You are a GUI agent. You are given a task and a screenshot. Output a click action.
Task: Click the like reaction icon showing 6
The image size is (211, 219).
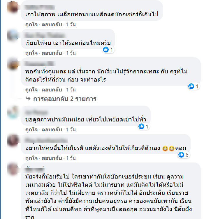click(181, 155)
